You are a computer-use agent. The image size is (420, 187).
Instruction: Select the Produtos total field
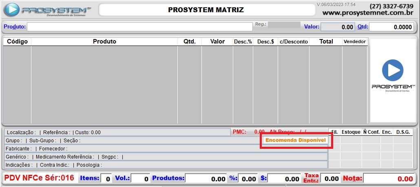(206, 179)
